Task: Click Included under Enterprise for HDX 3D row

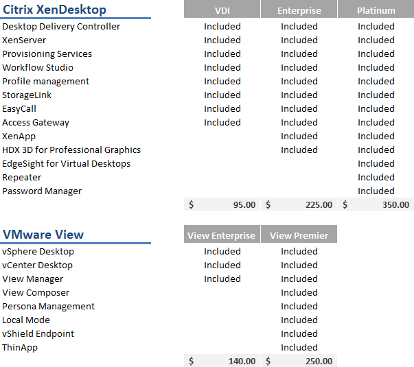Action: (x=299, y=150)
